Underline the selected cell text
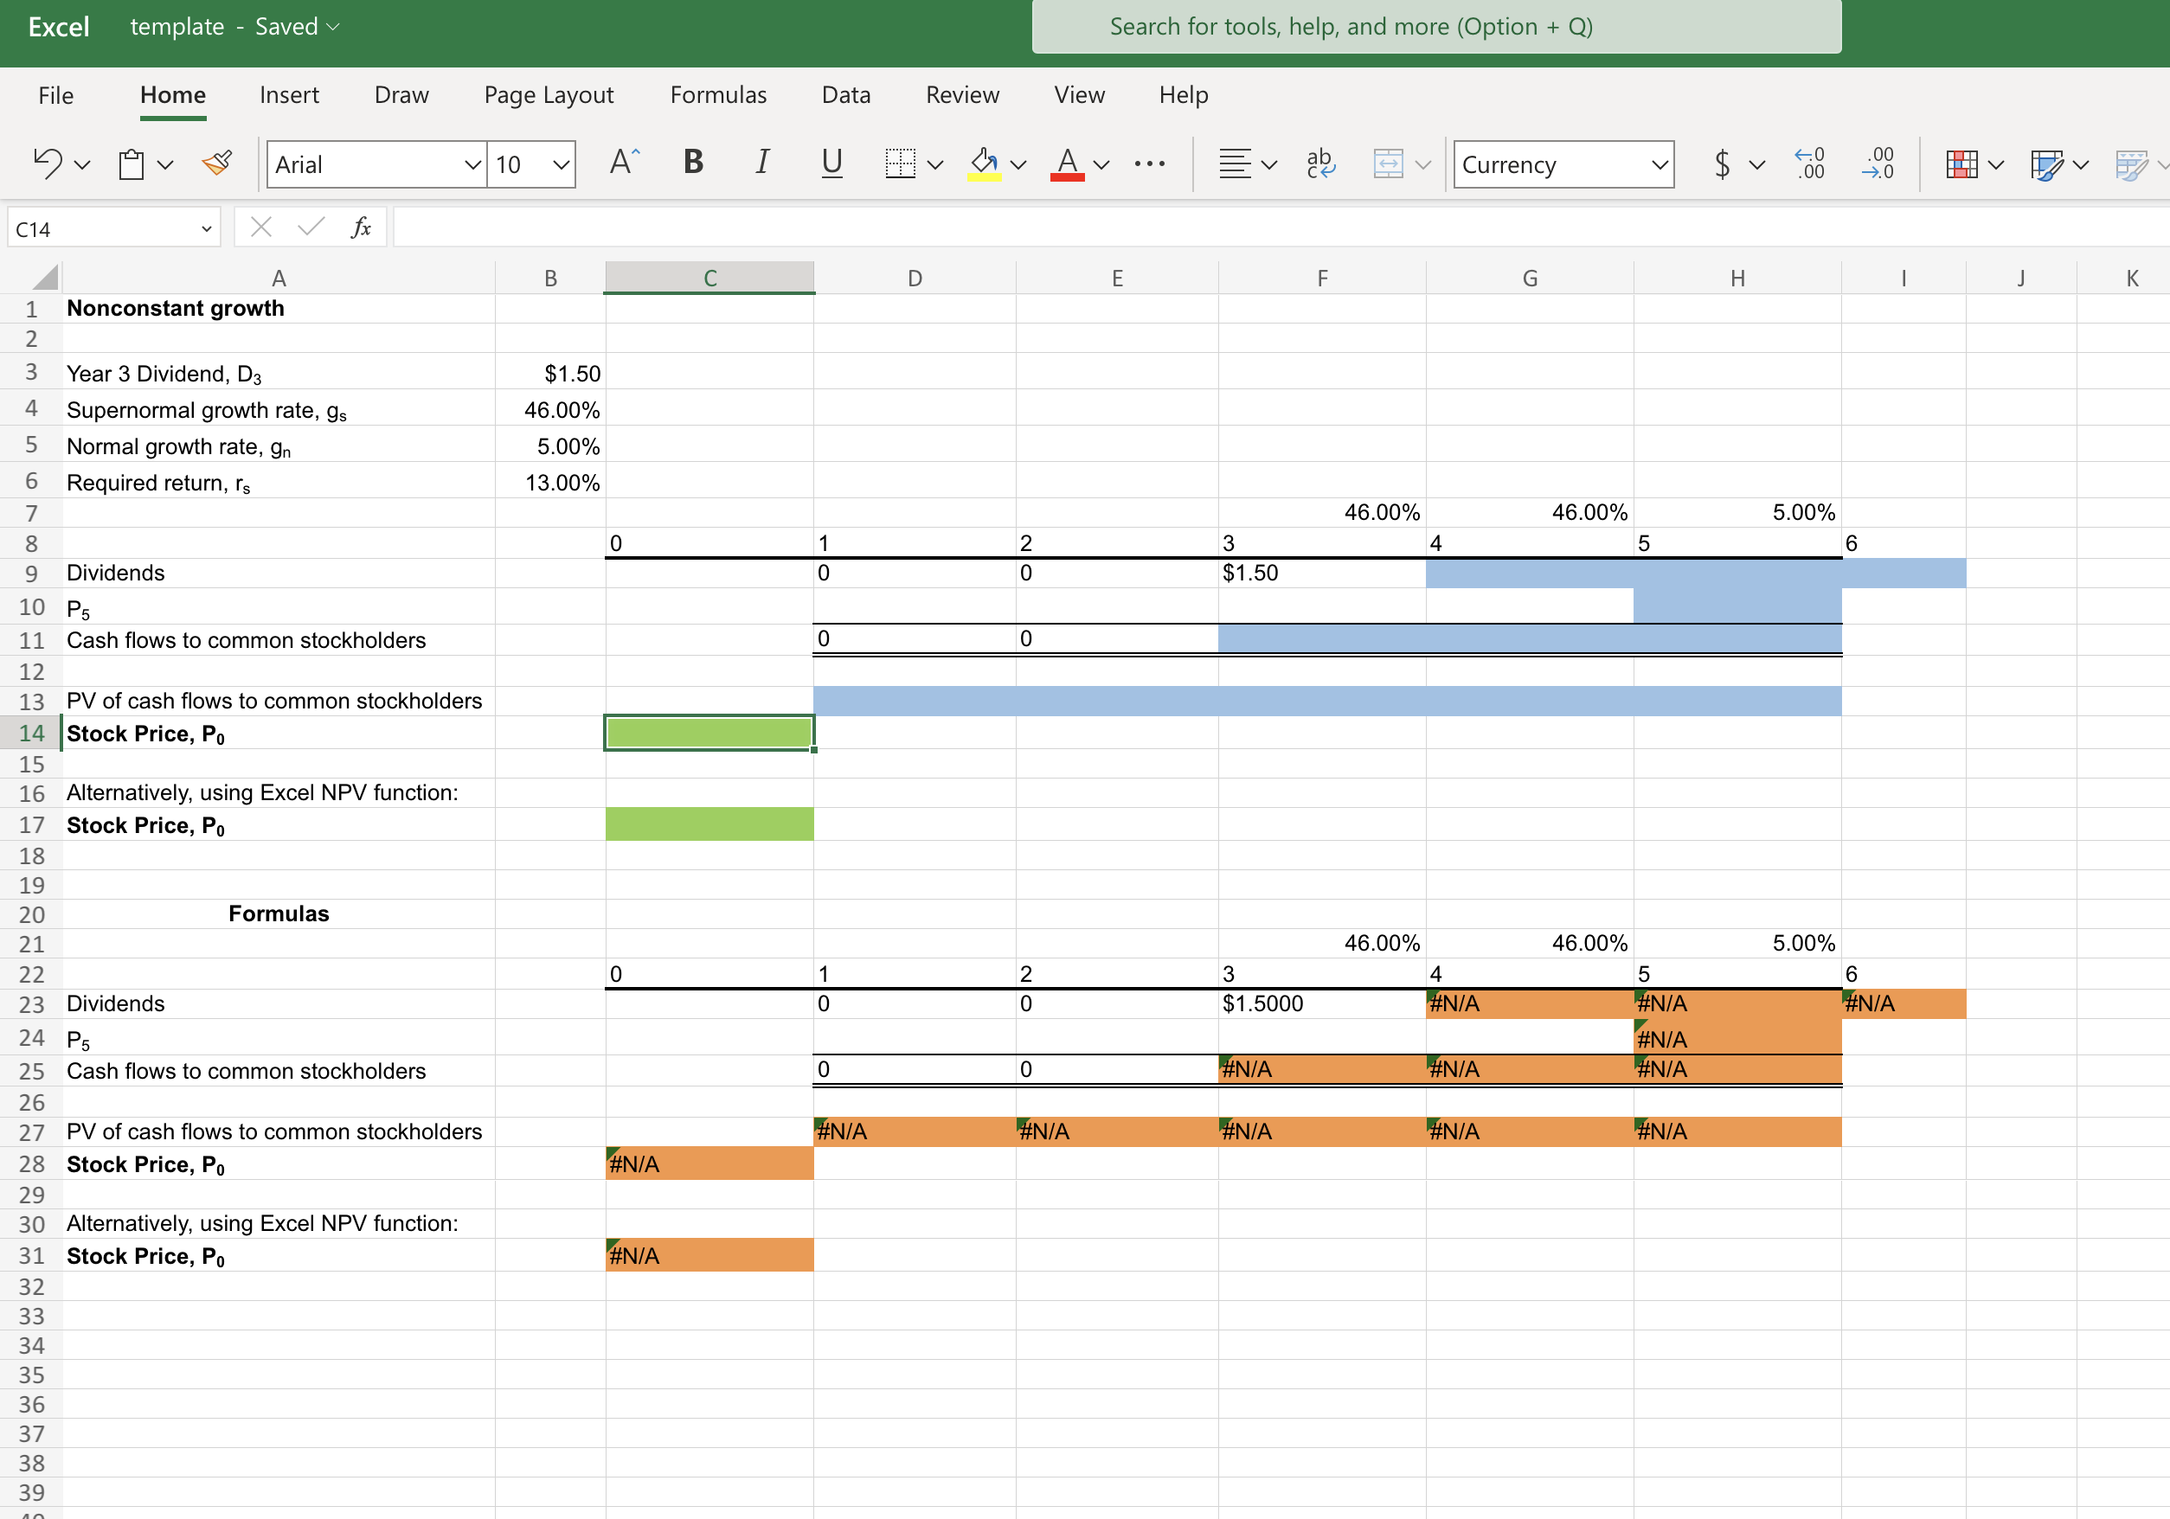2170x1519 pixels. [831, 163]
